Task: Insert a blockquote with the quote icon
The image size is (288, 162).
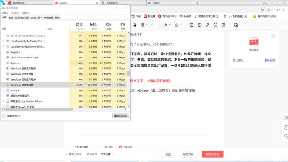Action: tap(135, 25)
